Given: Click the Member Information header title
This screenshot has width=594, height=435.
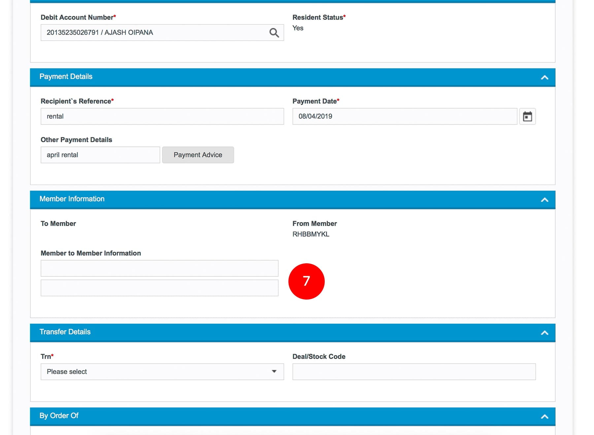Looking at the screenshot, I should pos(72,199).
